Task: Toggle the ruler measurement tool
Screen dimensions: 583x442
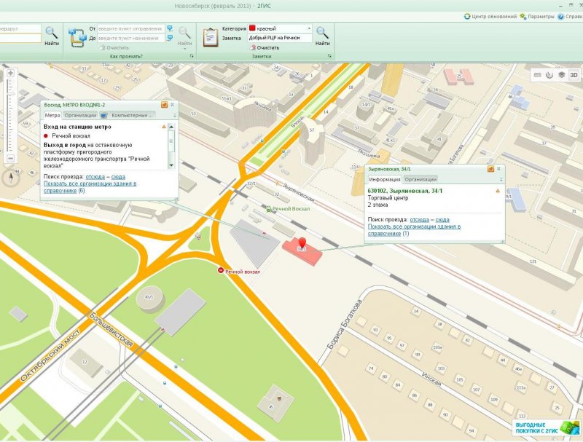Action: pos(537,75)
